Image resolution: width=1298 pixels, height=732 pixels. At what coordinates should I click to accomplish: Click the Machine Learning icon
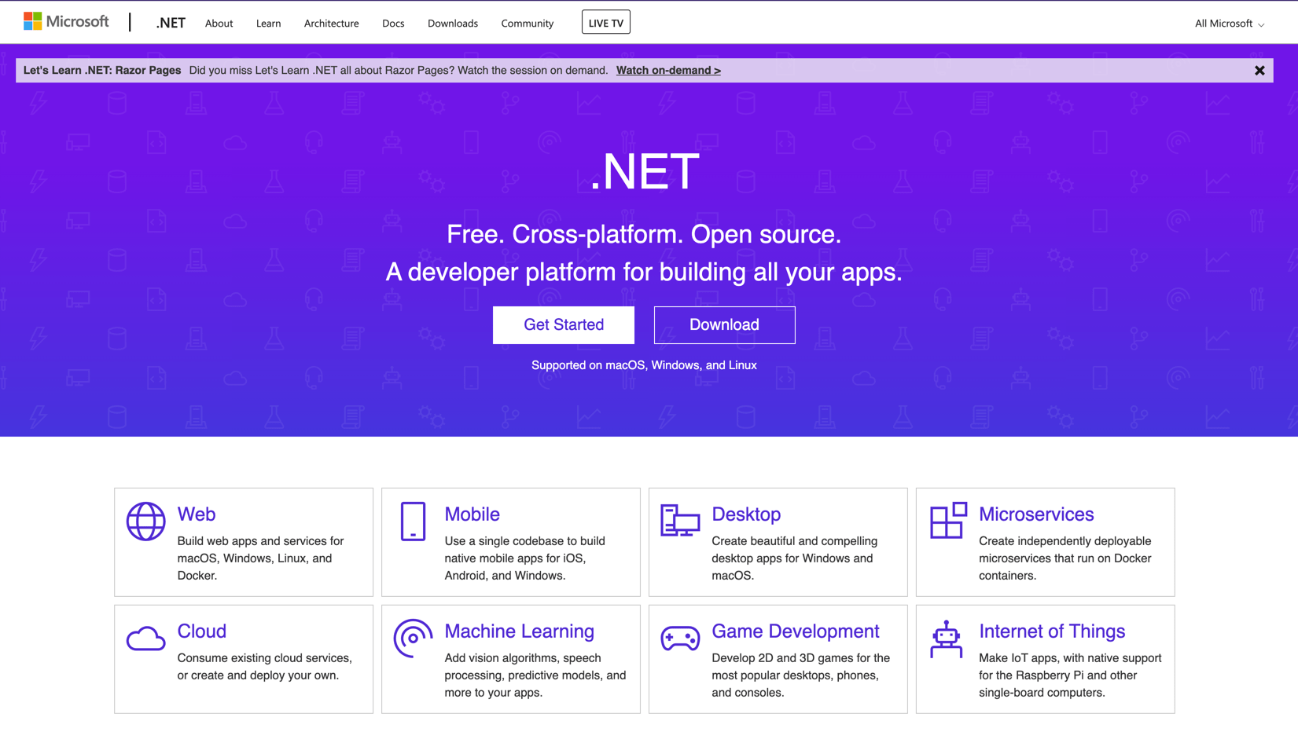tap(413, 637)
